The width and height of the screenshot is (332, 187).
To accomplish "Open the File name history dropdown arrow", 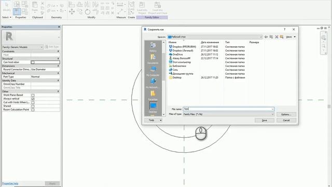I will (272, 109).
